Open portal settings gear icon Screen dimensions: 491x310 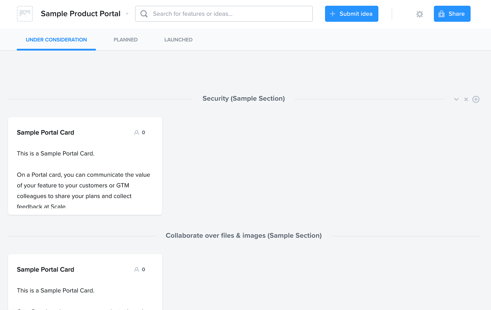tap(420, 14)
